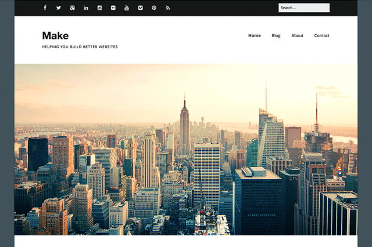Open the LinkedIn social icon

(x=86, y=8)
